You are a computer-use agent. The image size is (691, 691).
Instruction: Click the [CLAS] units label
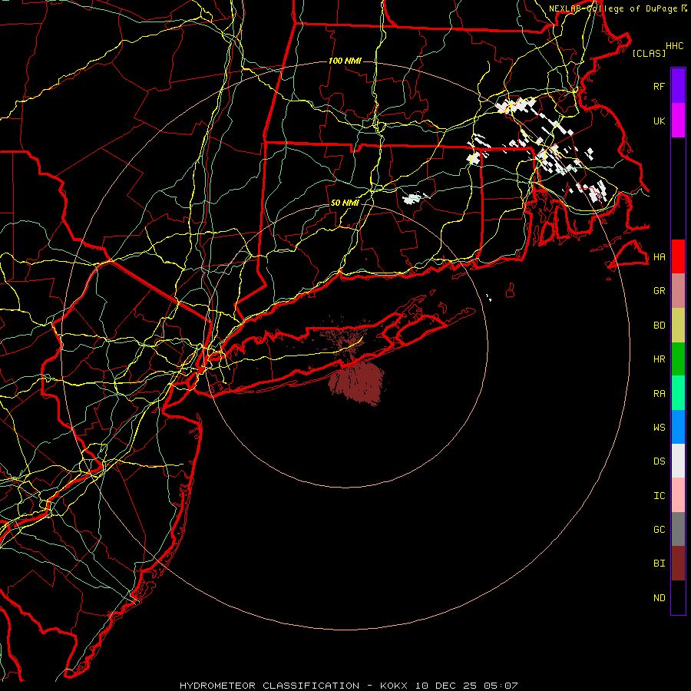649,53
